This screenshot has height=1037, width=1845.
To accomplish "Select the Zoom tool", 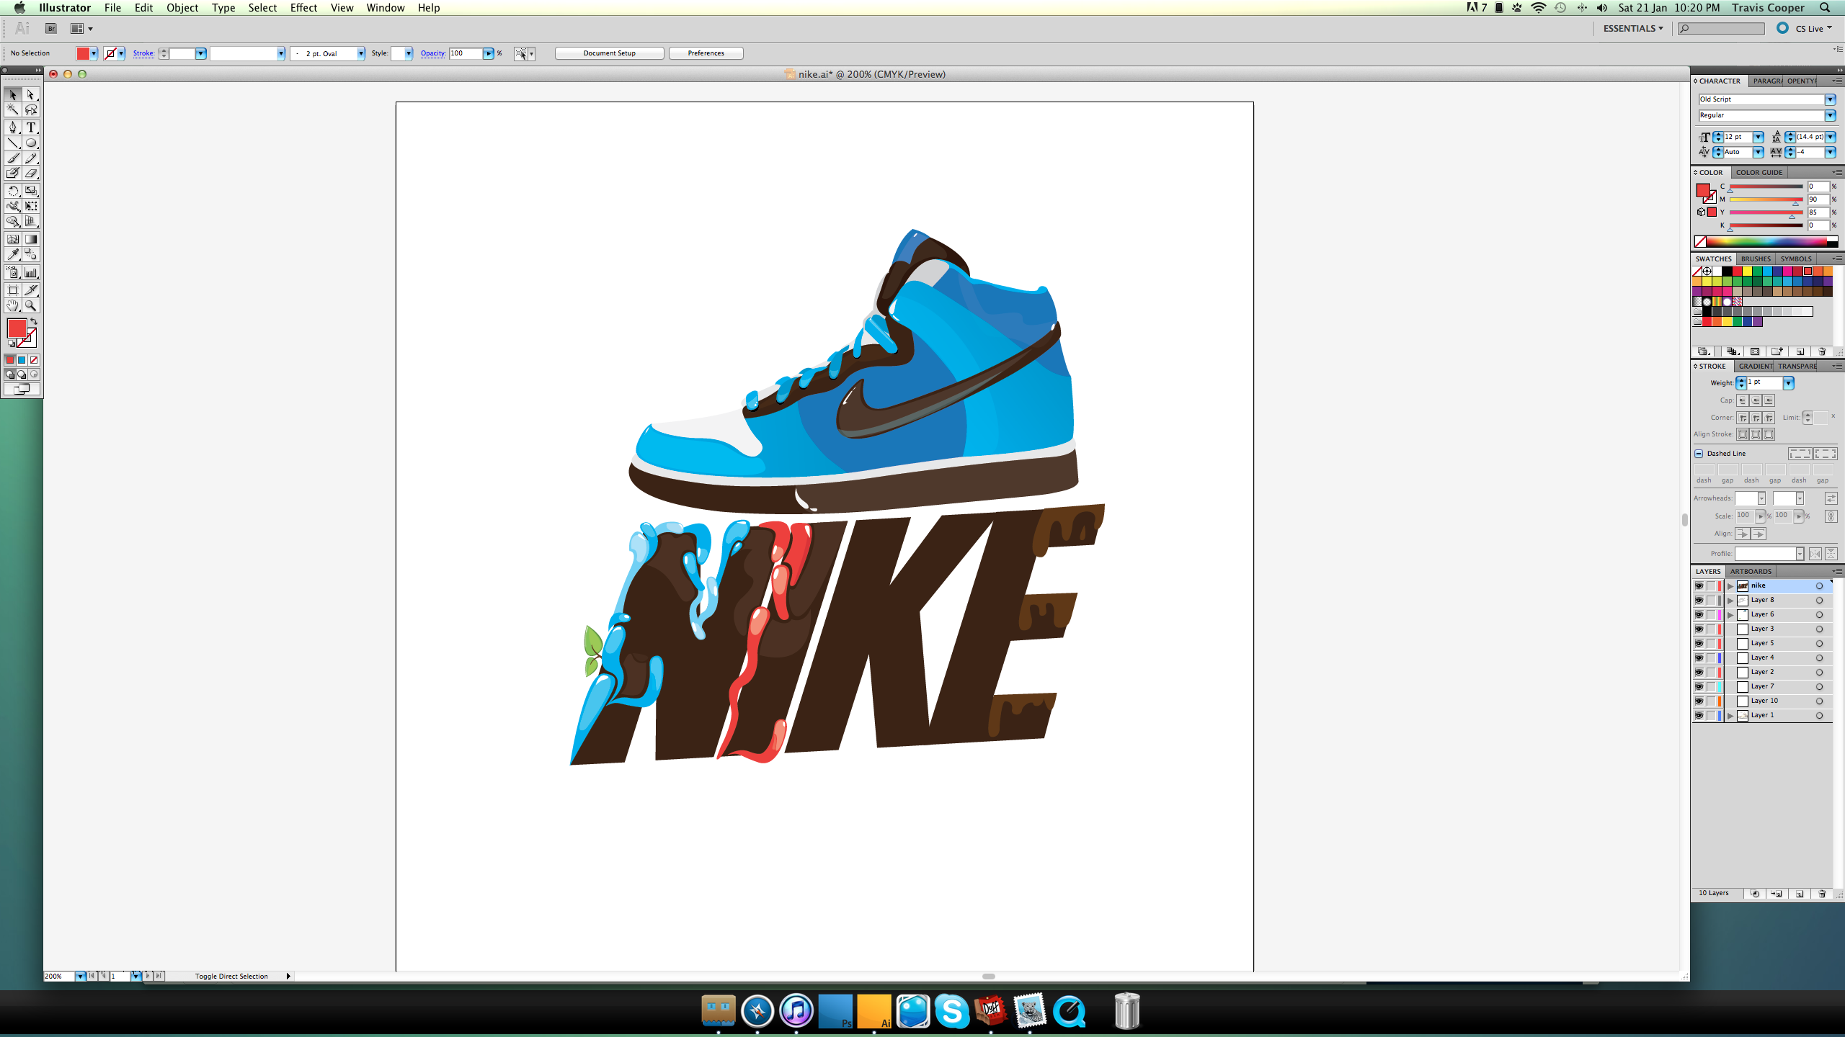I will 31,305.
